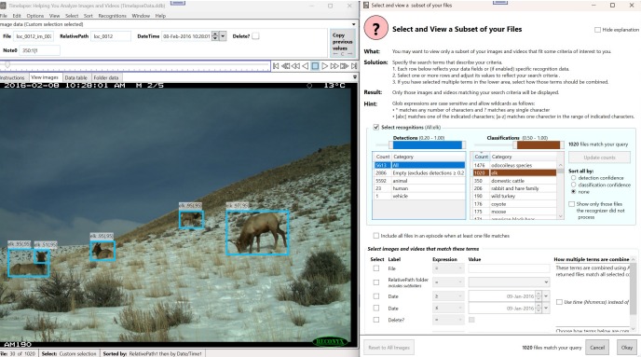Select the none sort option
The image size is (641, 357).
click(574, 191)
